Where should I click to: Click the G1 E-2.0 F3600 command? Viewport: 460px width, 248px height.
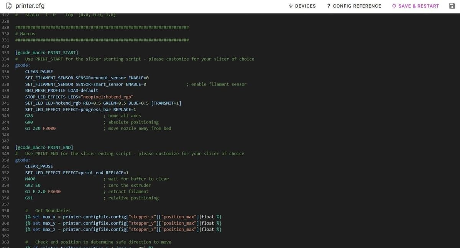43,192
